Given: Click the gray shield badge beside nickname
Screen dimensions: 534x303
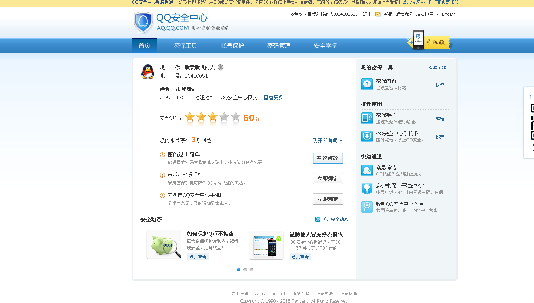Looking at the screenshot, I should pos(220,67).
